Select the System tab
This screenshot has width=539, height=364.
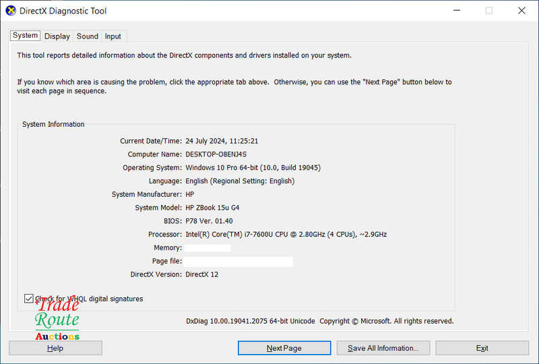(x=25, y=36)
